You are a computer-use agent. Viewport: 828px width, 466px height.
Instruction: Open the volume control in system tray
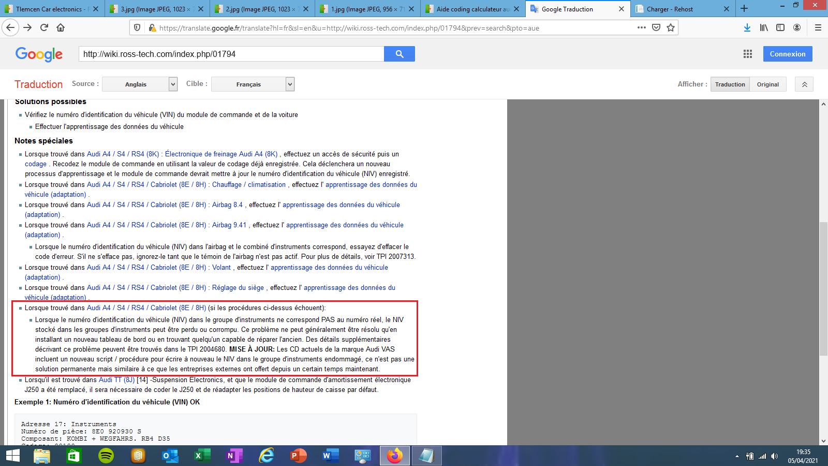(774, 456)
